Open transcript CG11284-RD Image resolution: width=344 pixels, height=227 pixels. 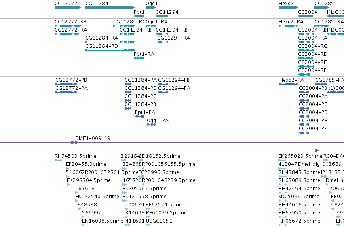(110, 50)
